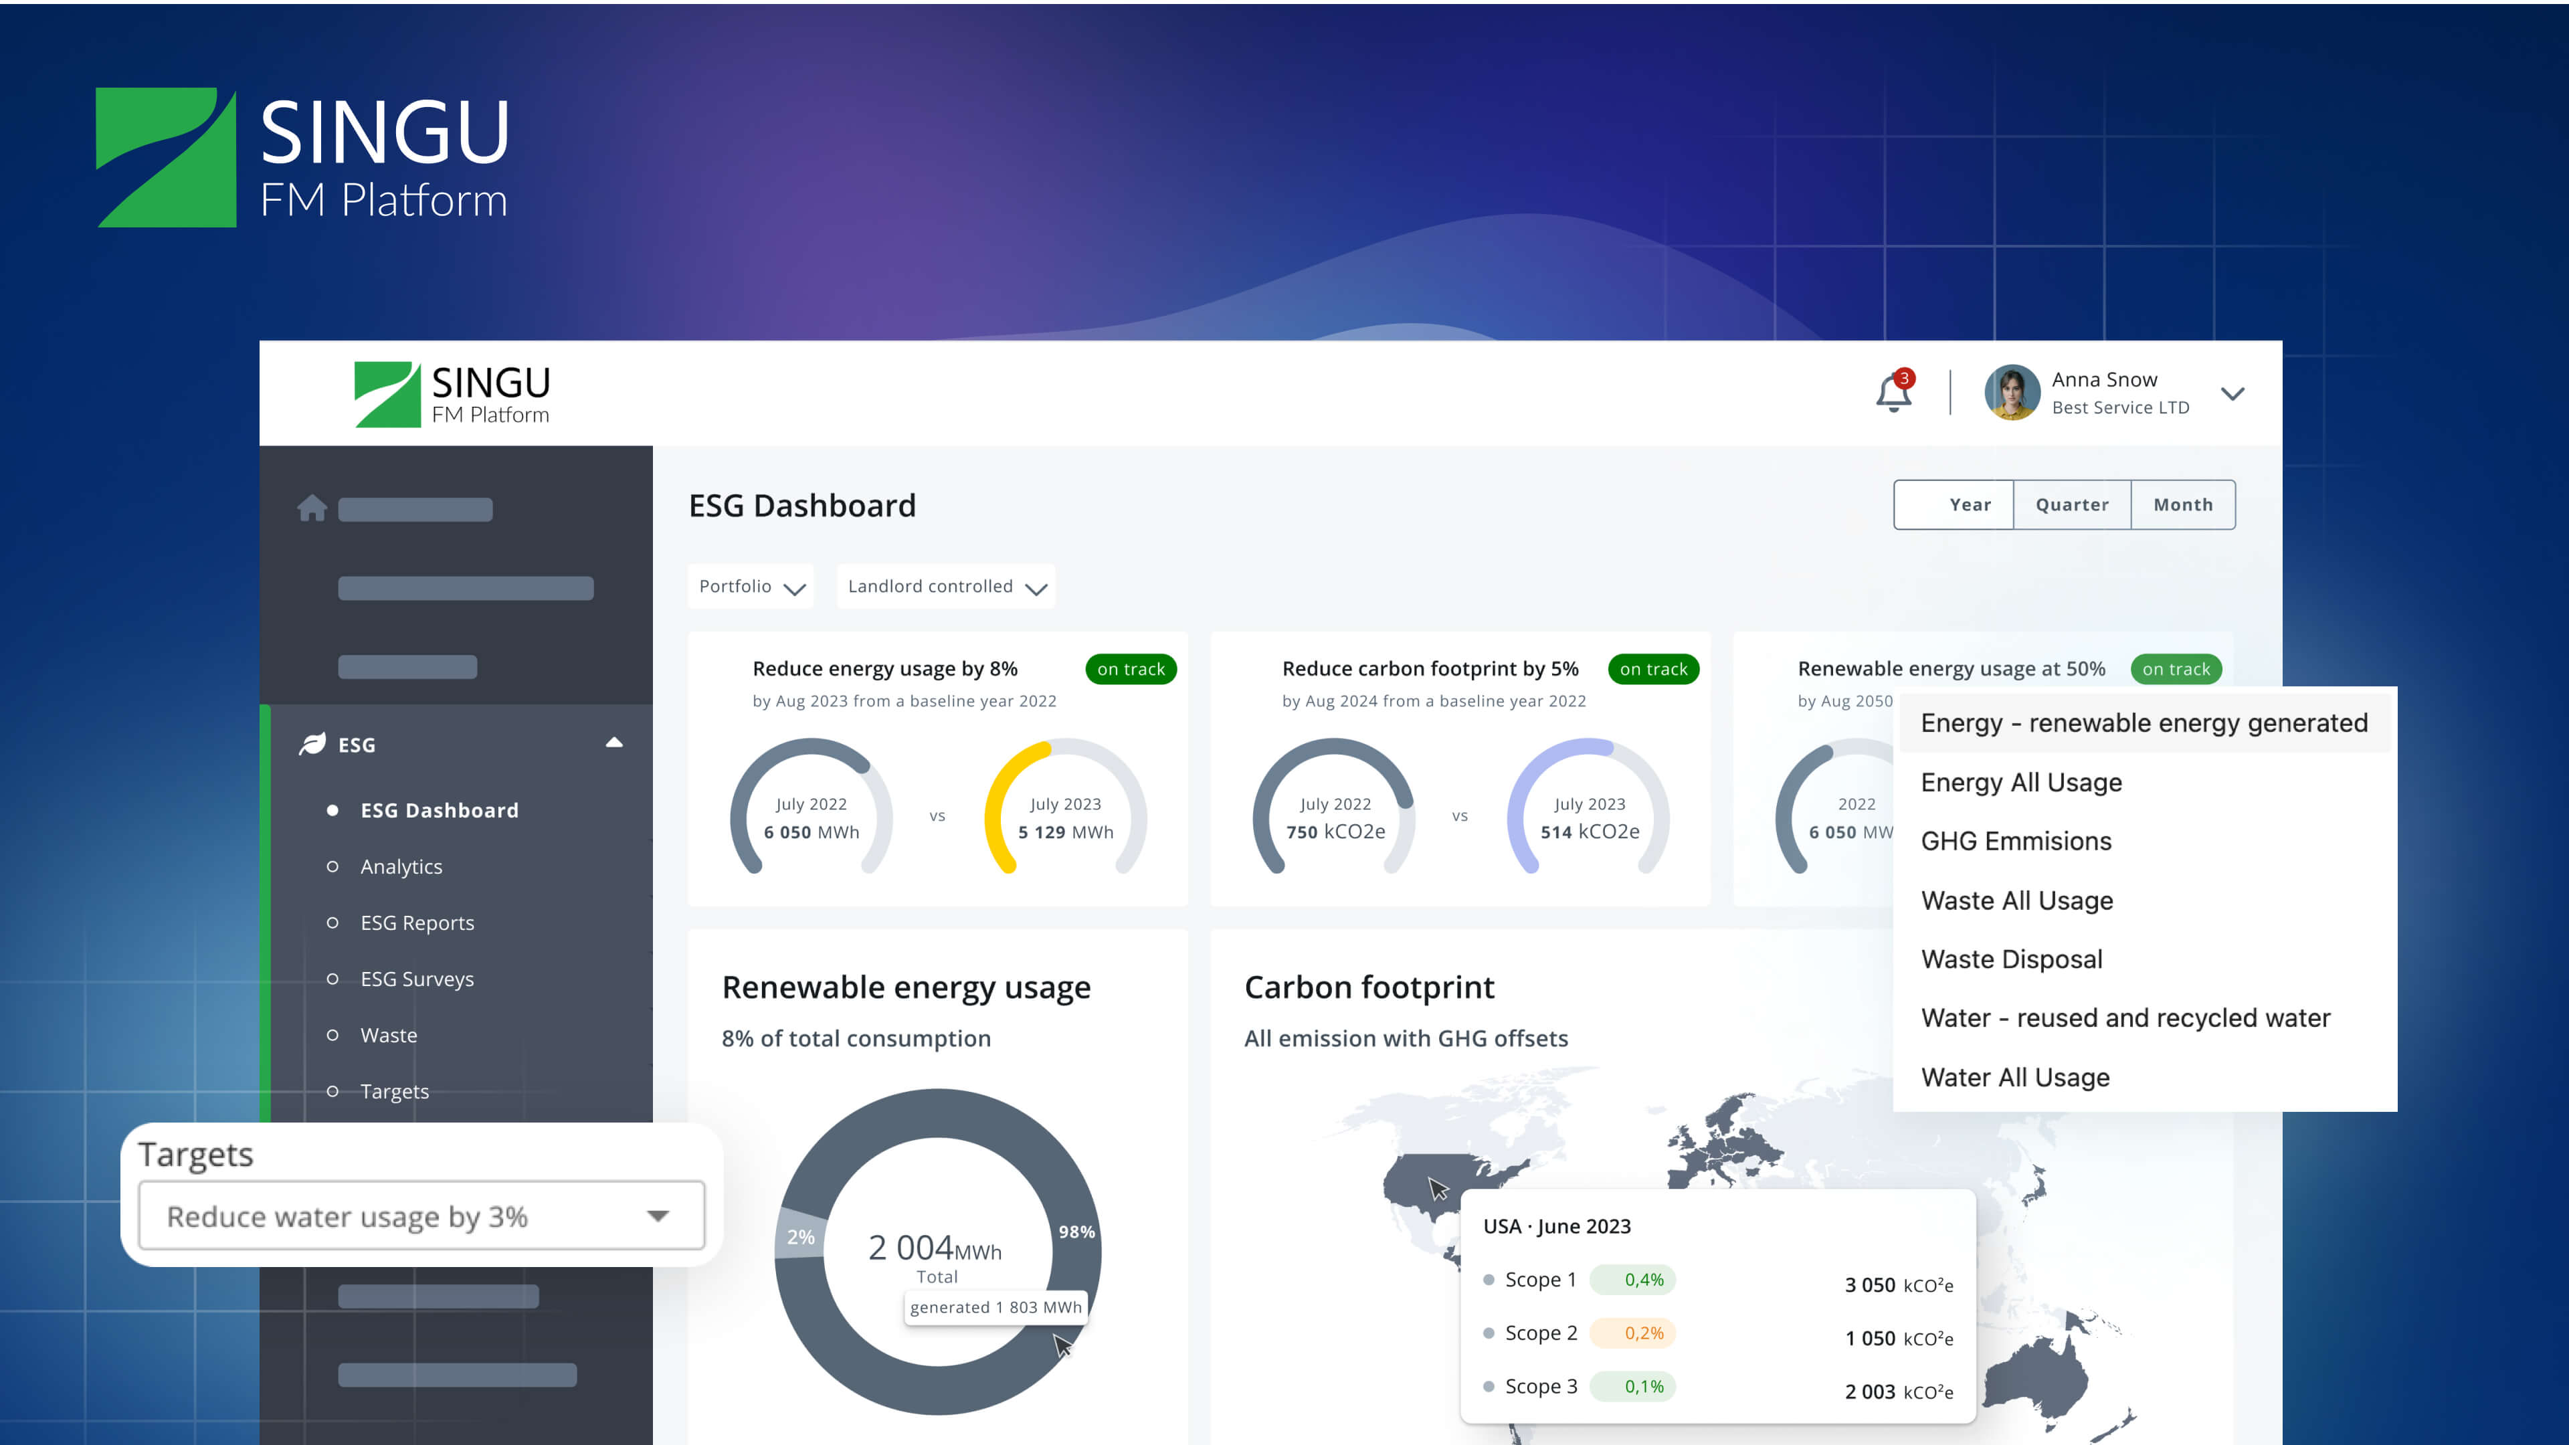Select the ESG Dashboard radio item
Screen dimensions: 2569x1445
coord(333,809)
